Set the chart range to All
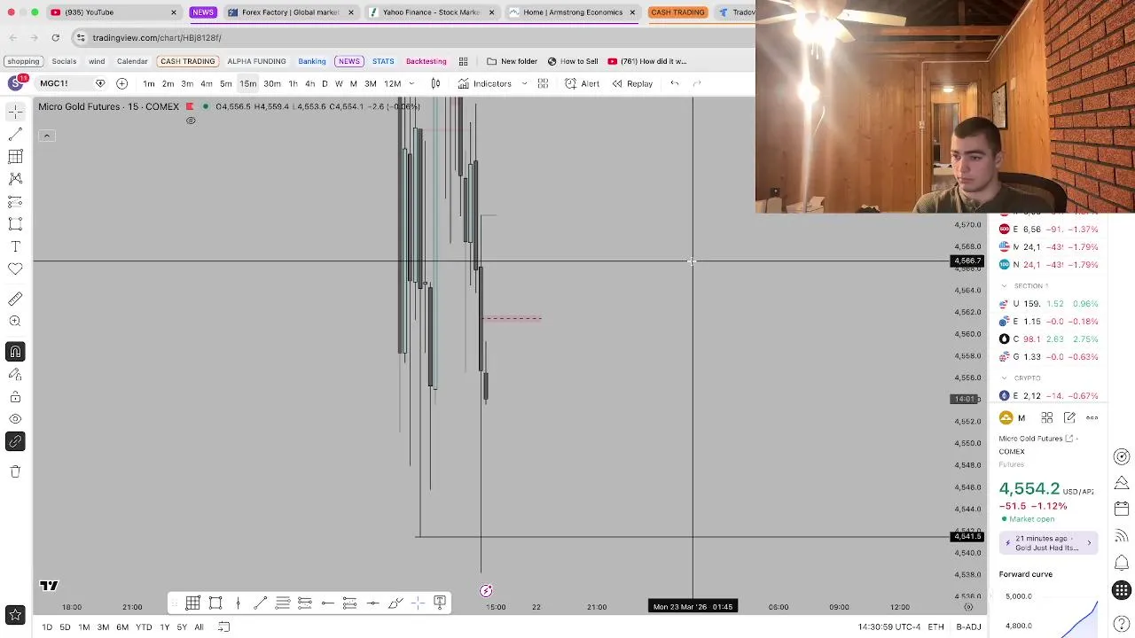This screenshot has height=638, width=1135. pos(199,627)
